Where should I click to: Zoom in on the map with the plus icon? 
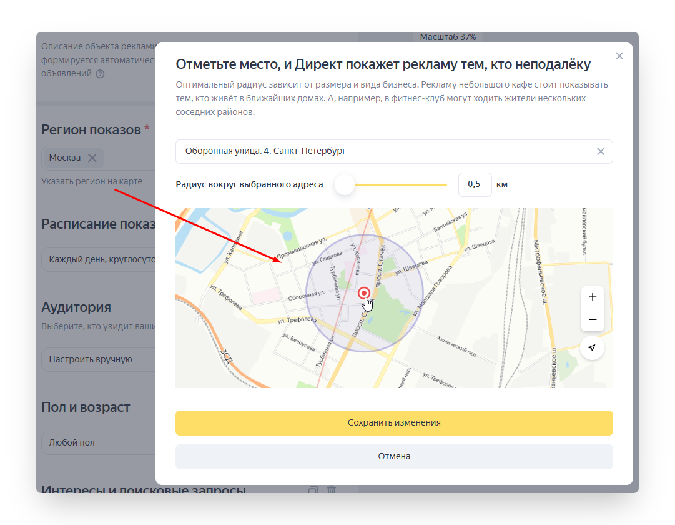click(592, 297)
